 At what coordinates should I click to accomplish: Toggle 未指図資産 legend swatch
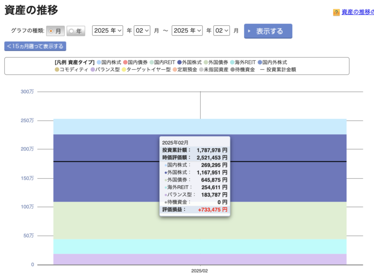pos(201,70)
